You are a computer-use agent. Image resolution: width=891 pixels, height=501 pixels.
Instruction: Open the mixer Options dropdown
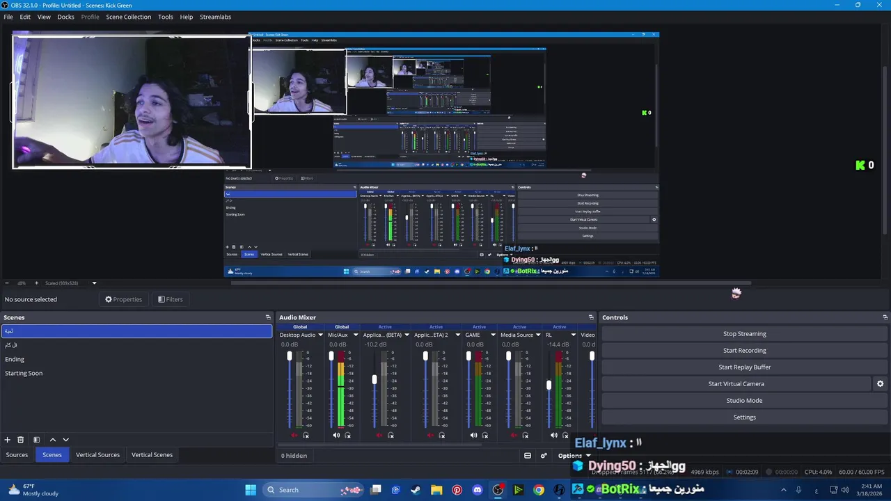[574, 456]
